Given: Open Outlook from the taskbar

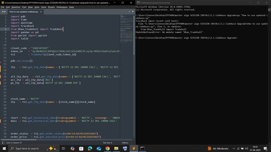Looking at the screenshot, I should [x=99, y=148].
